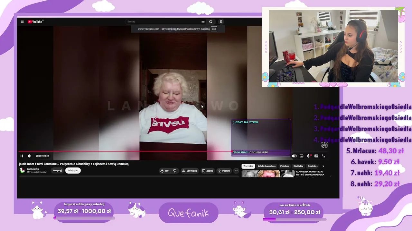Download the video with Pobierz
Image resolution: width=412 pixels, height=231 pixels.
point(224,171)
